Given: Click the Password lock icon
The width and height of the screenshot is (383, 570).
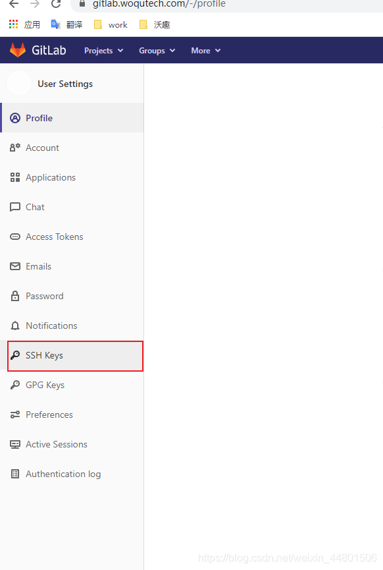Looking at the screenshot, I should 15,296.
